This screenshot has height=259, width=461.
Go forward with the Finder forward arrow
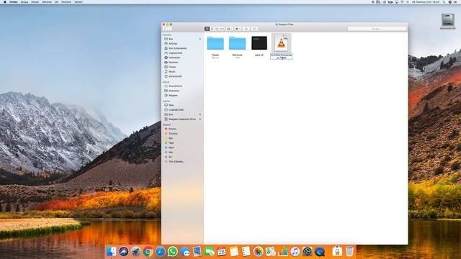(169, 29)
